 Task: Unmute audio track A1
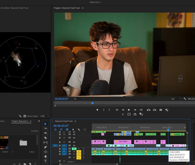click(74, 149)
